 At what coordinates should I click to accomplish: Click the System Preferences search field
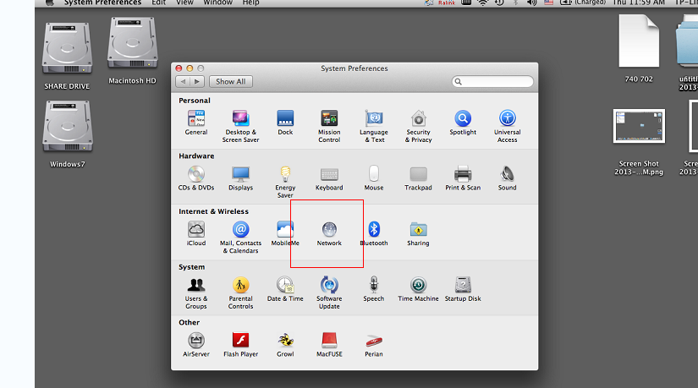point(492,81)
